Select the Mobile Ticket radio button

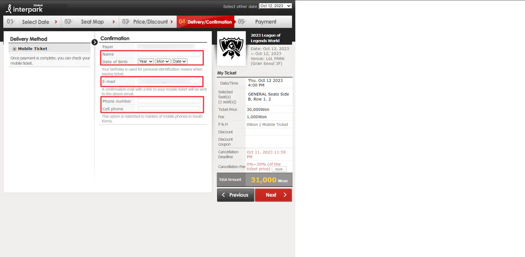(15, 49)
